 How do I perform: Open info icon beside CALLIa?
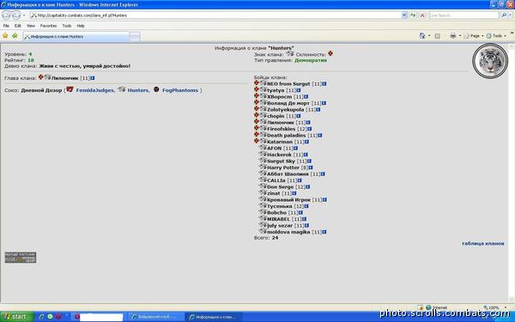click(x=300, y=180)
